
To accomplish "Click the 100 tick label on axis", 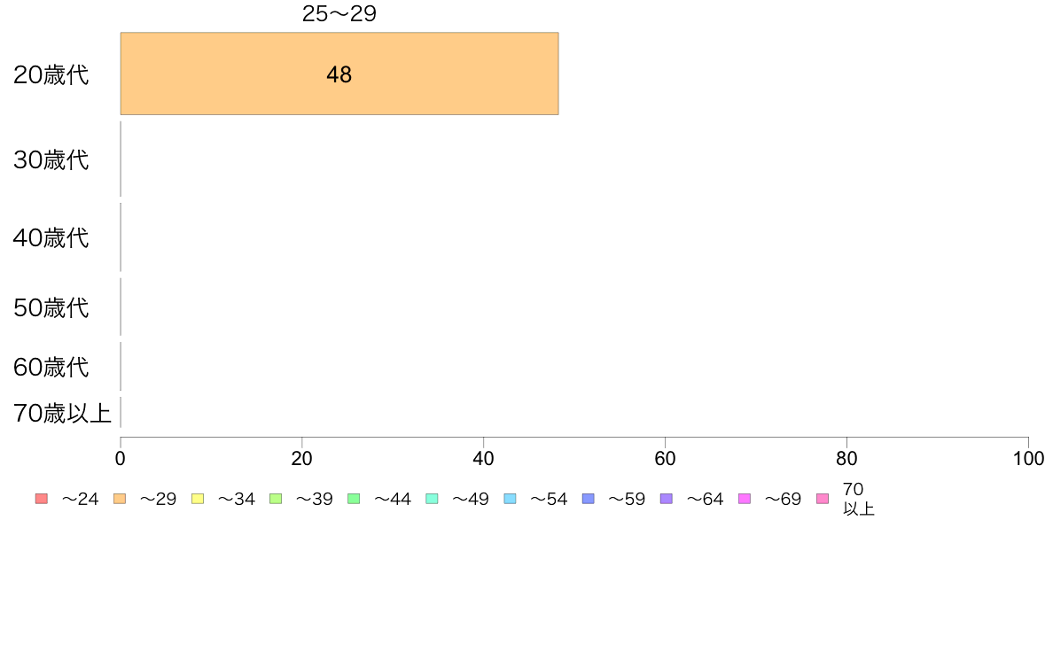I will pyautogui.click(x=1028, y=459).
